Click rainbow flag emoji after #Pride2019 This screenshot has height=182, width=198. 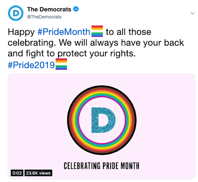[x=61, y=64]
